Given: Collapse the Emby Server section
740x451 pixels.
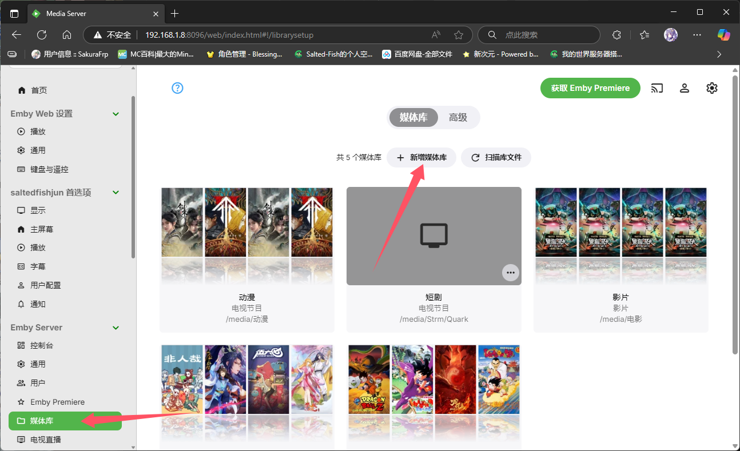Looking at the screenshot, I should 116,328.
